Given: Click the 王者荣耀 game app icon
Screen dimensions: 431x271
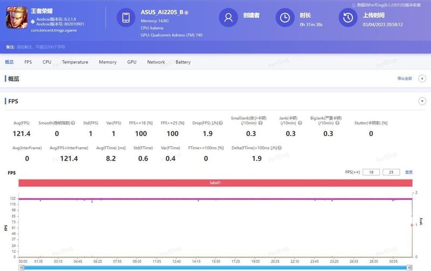Looking at the screenshot, I should [x=16, y=19].
